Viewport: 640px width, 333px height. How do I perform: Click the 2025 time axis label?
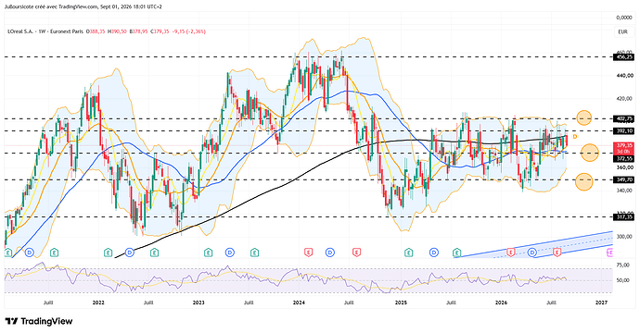[x=401, y=302]
